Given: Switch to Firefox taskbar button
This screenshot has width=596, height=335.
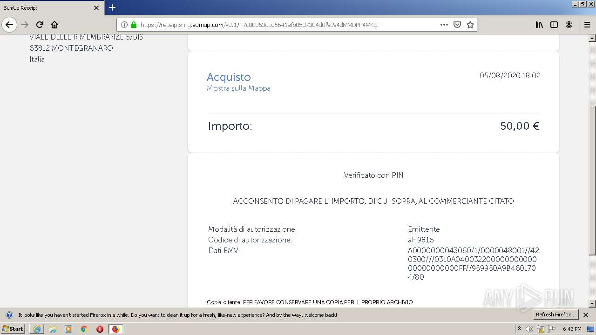Looking at the screenshot, I should (115, 329).
